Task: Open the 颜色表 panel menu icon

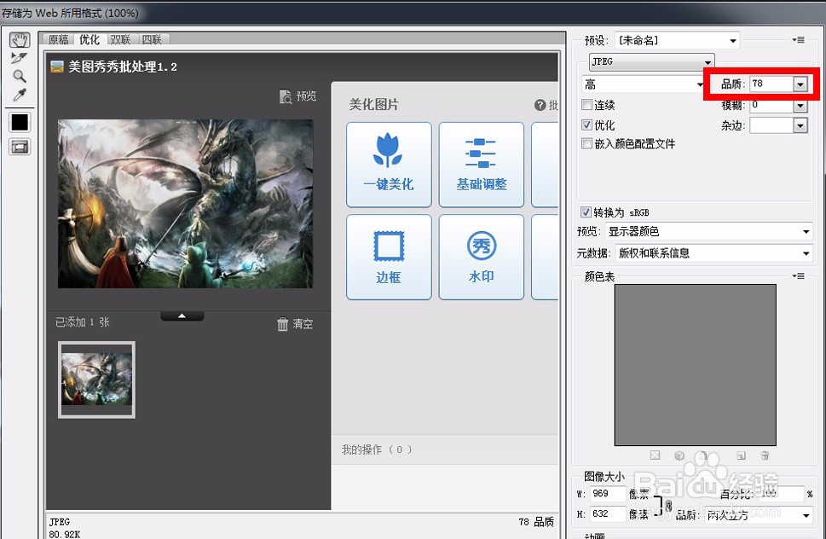Action: click(x=799, y=275)
